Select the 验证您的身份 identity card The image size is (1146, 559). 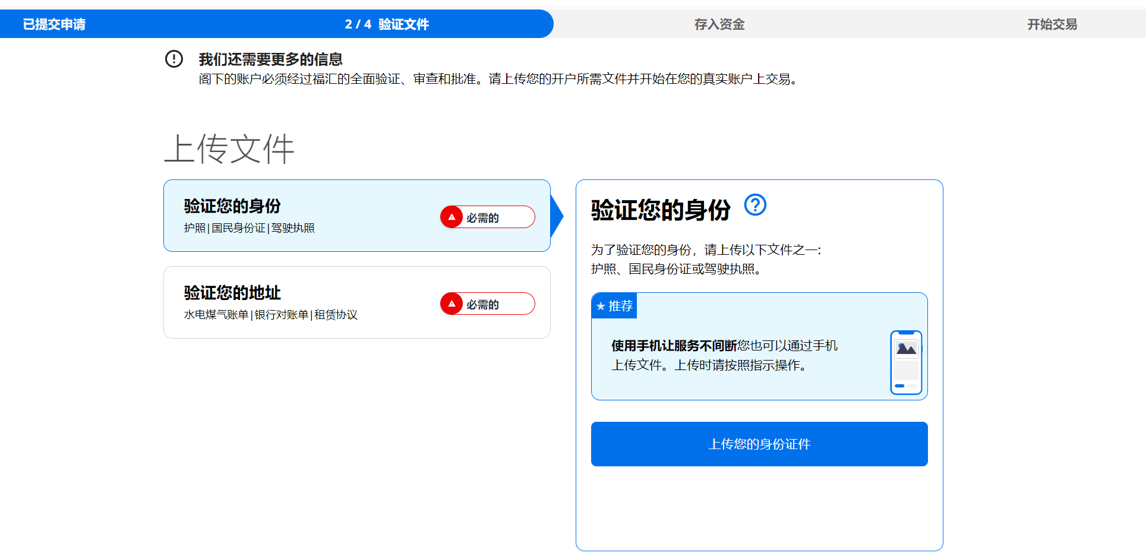click(309, 215)
